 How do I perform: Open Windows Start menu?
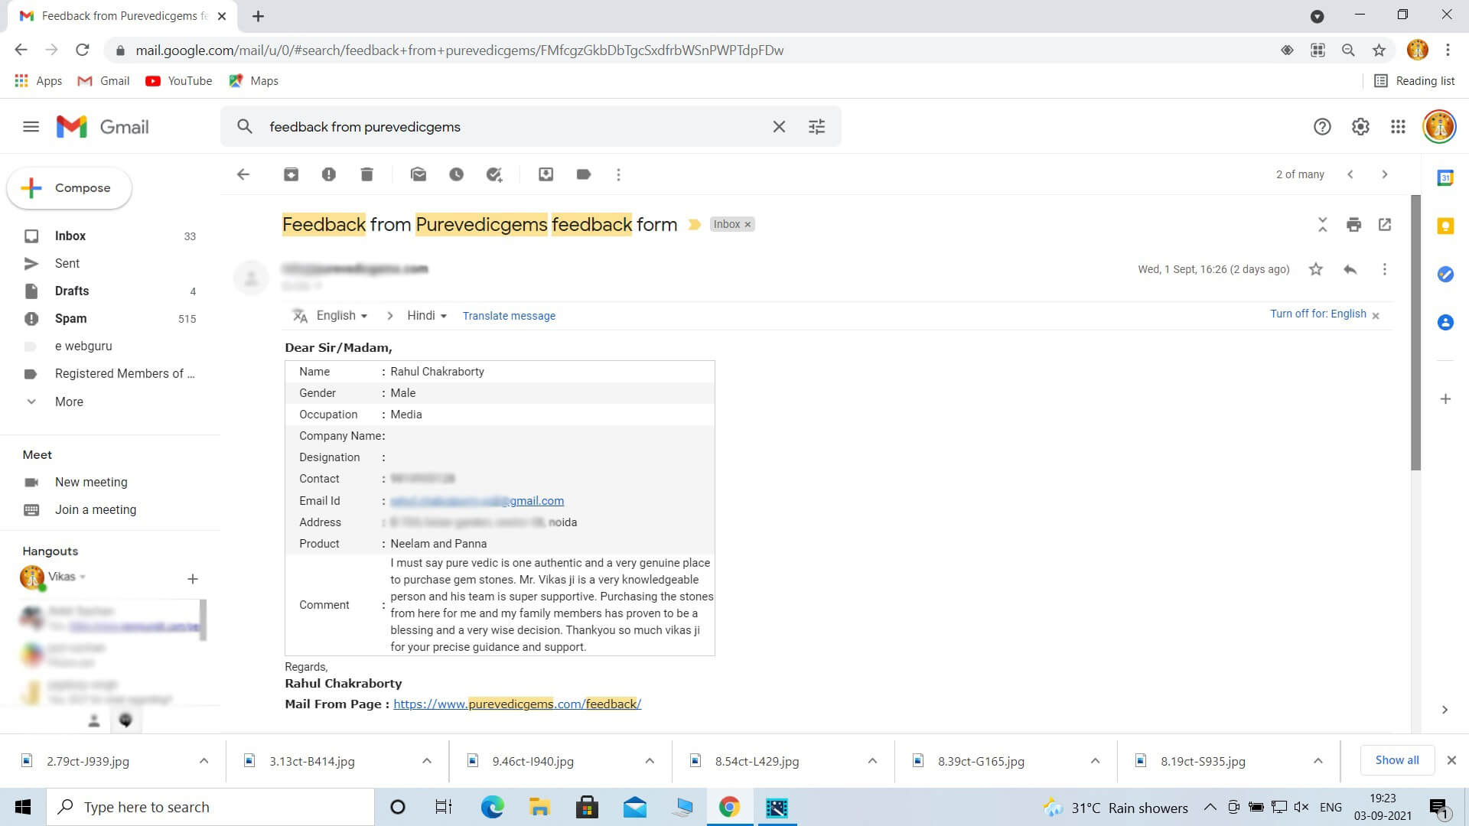click(23, 807)
